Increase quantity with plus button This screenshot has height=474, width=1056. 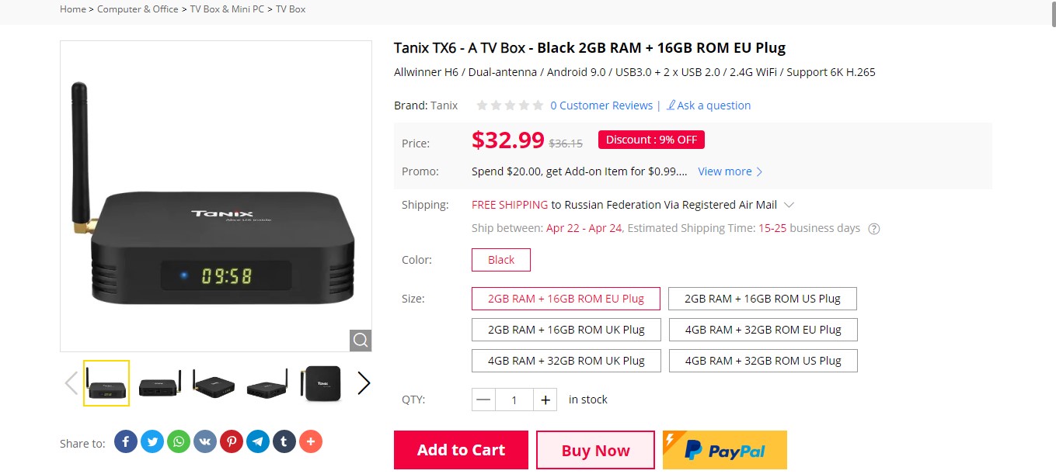545,400
